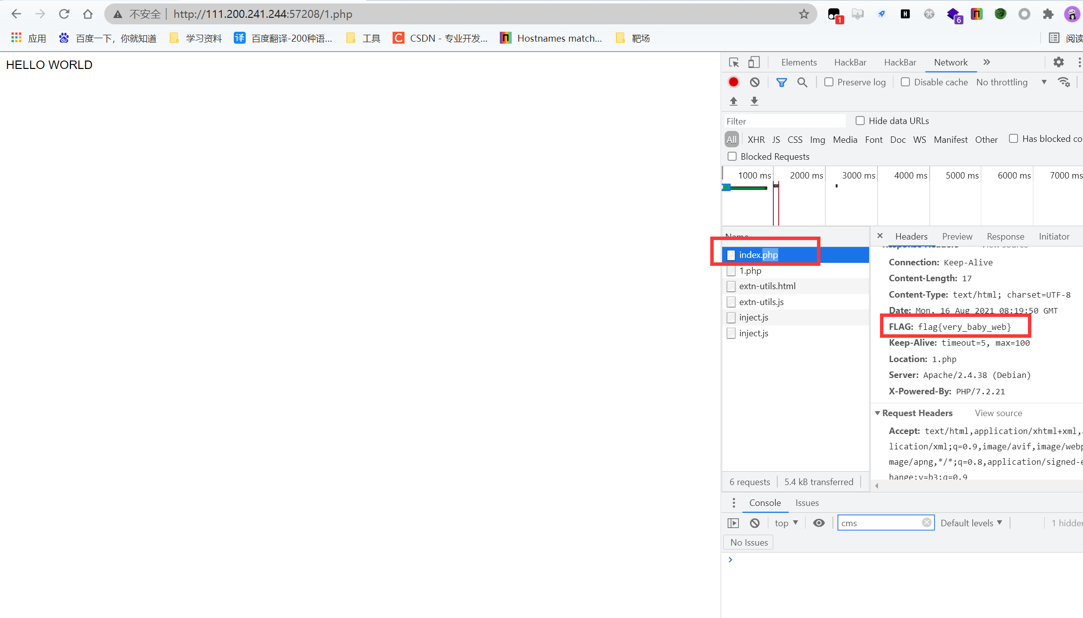This screenshot has height=618, width=1083.
Task: Open the Response tab of request details
Action: (x=1005, y=237)
